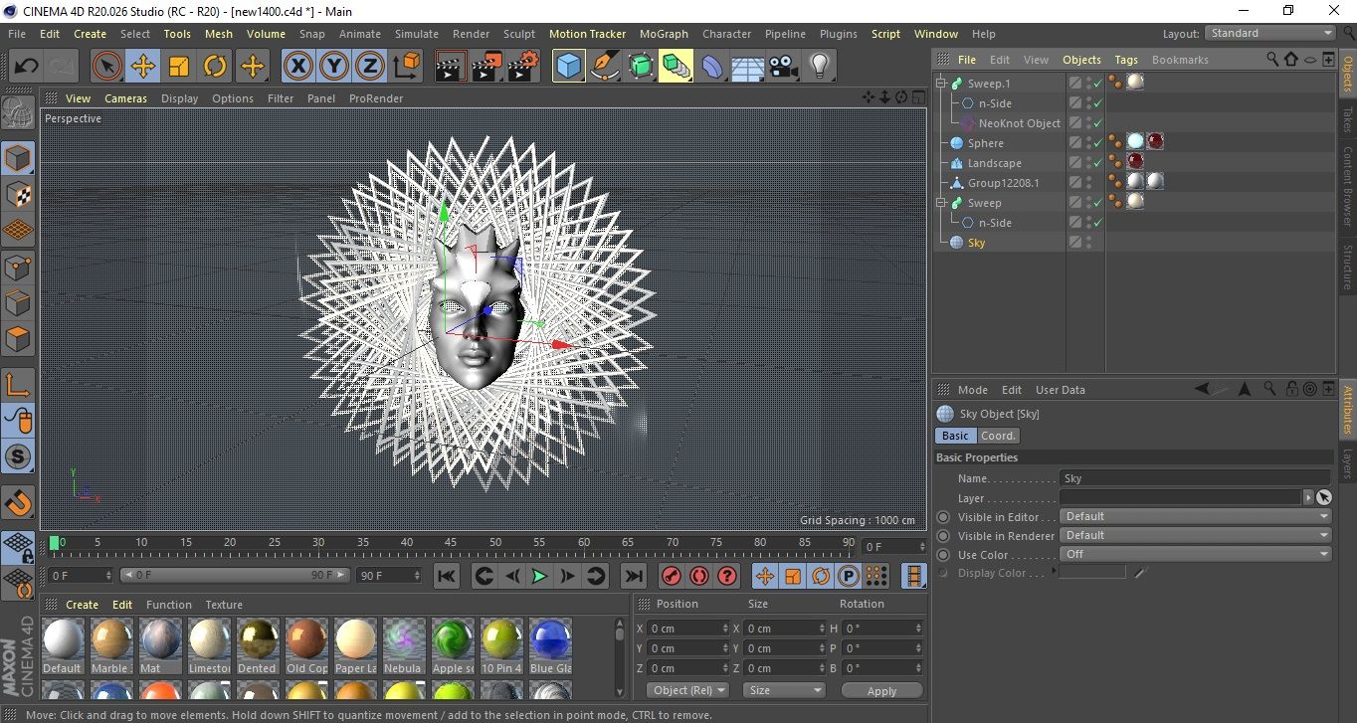
Task: Open the Use Color dropdown
Action: coord(1196,554)
